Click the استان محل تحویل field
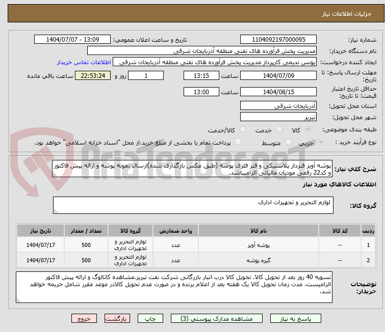Viewport: 385px width, 332px height. [x=278, y=106]
